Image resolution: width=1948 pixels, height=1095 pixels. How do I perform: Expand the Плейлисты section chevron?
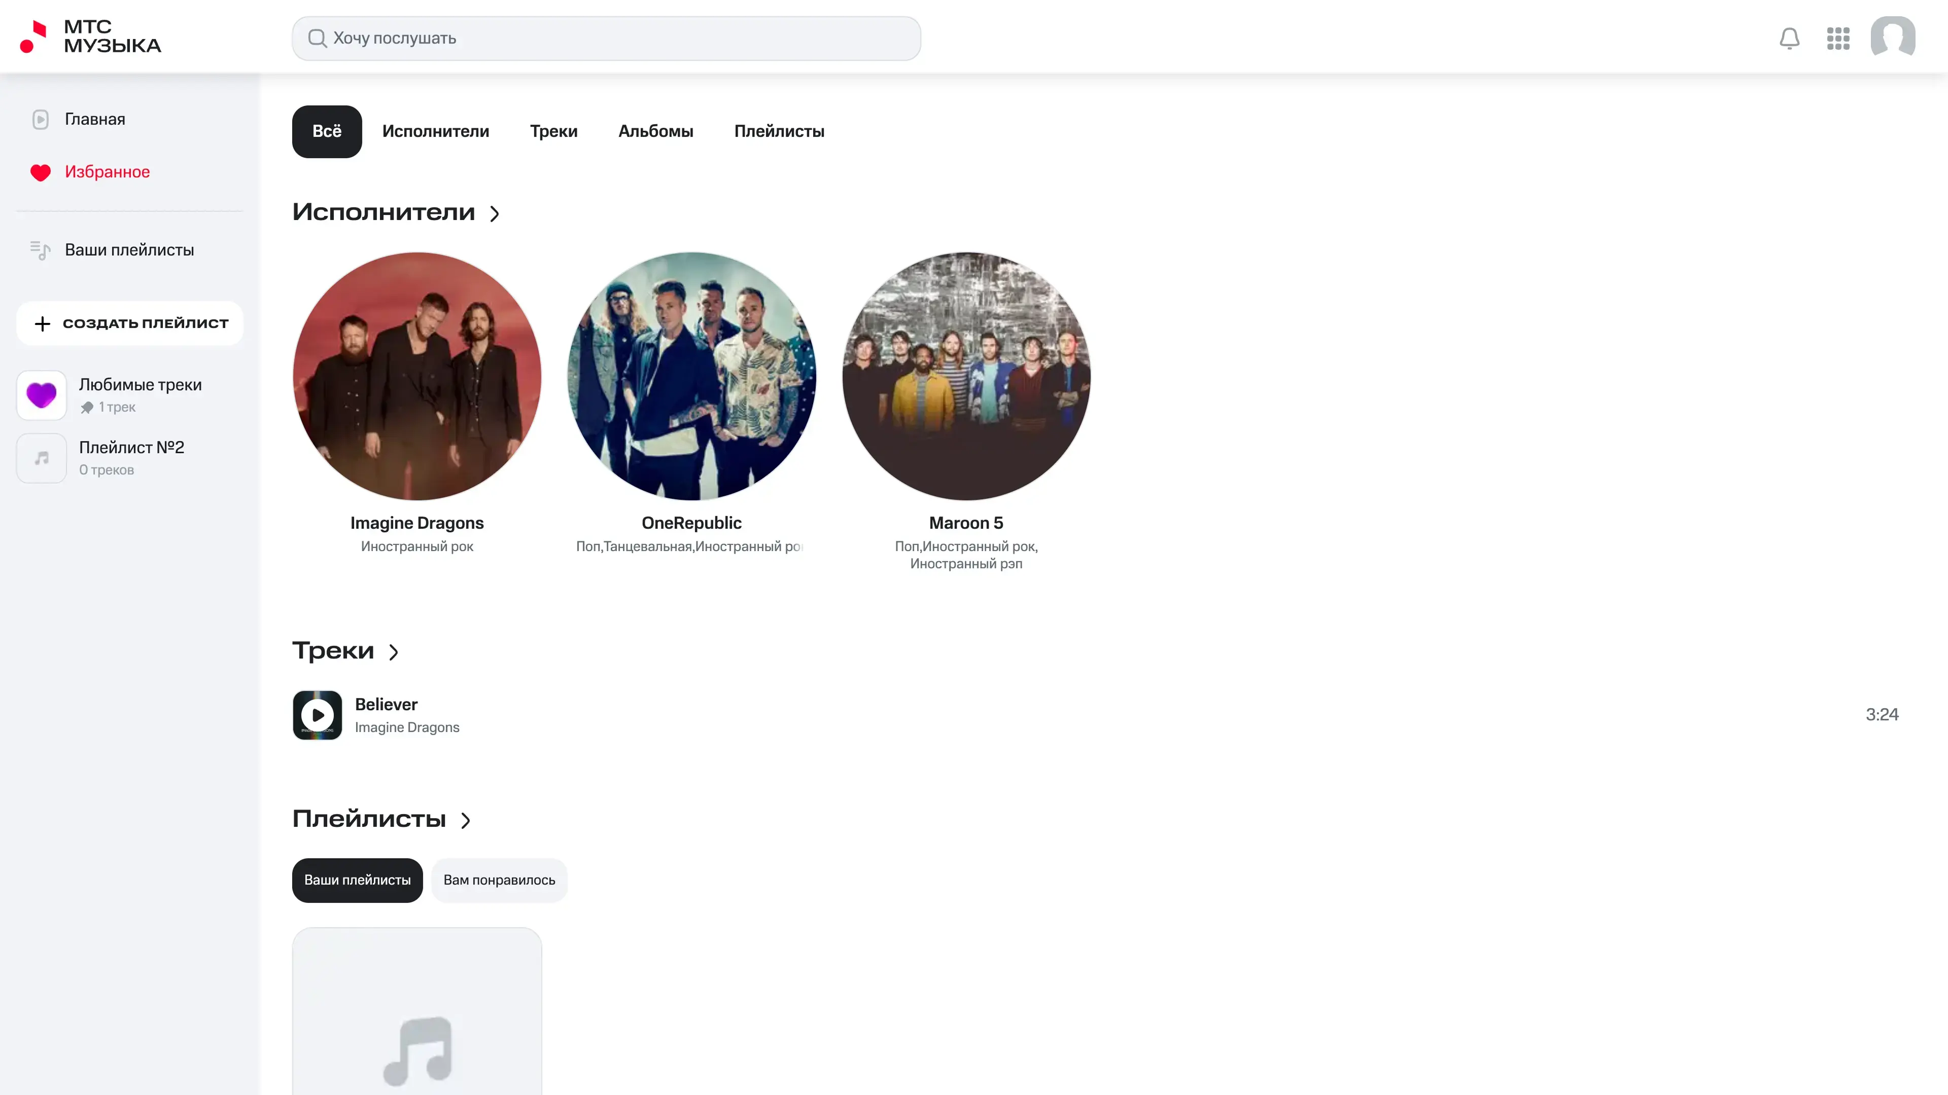466,821
